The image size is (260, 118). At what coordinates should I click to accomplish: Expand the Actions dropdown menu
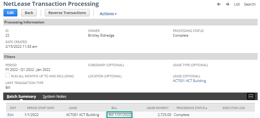click(108, 14)
